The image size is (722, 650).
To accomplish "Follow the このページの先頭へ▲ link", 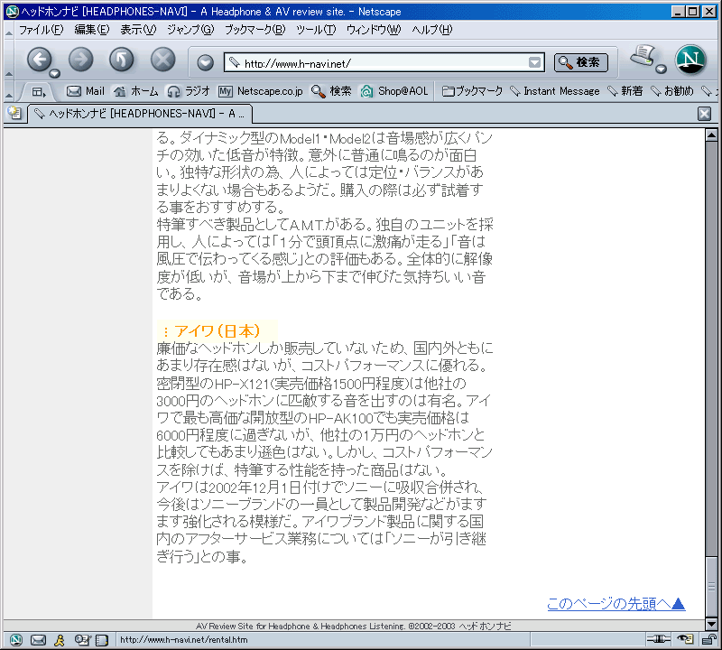I will tap(616, 603).
